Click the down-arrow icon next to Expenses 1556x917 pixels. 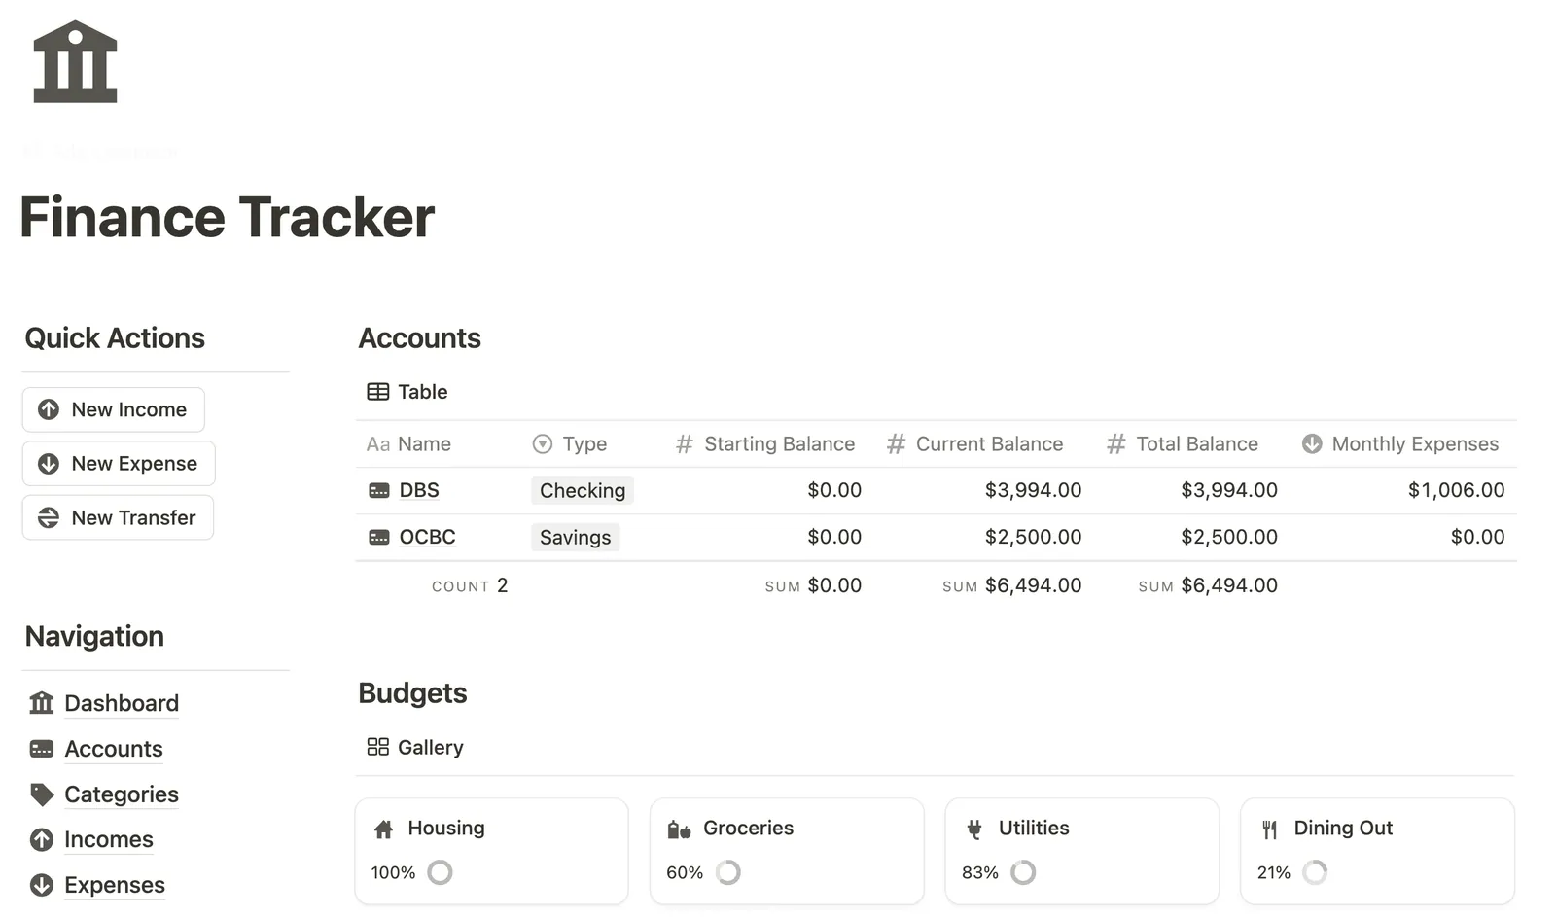(42, 885)
